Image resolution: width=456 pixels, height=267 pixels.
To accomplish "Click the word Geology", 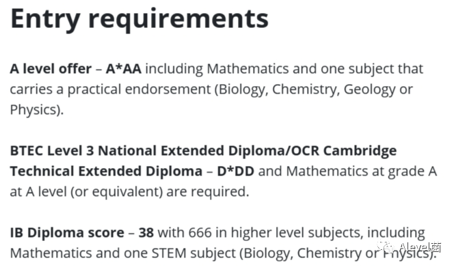I will 369,89.
